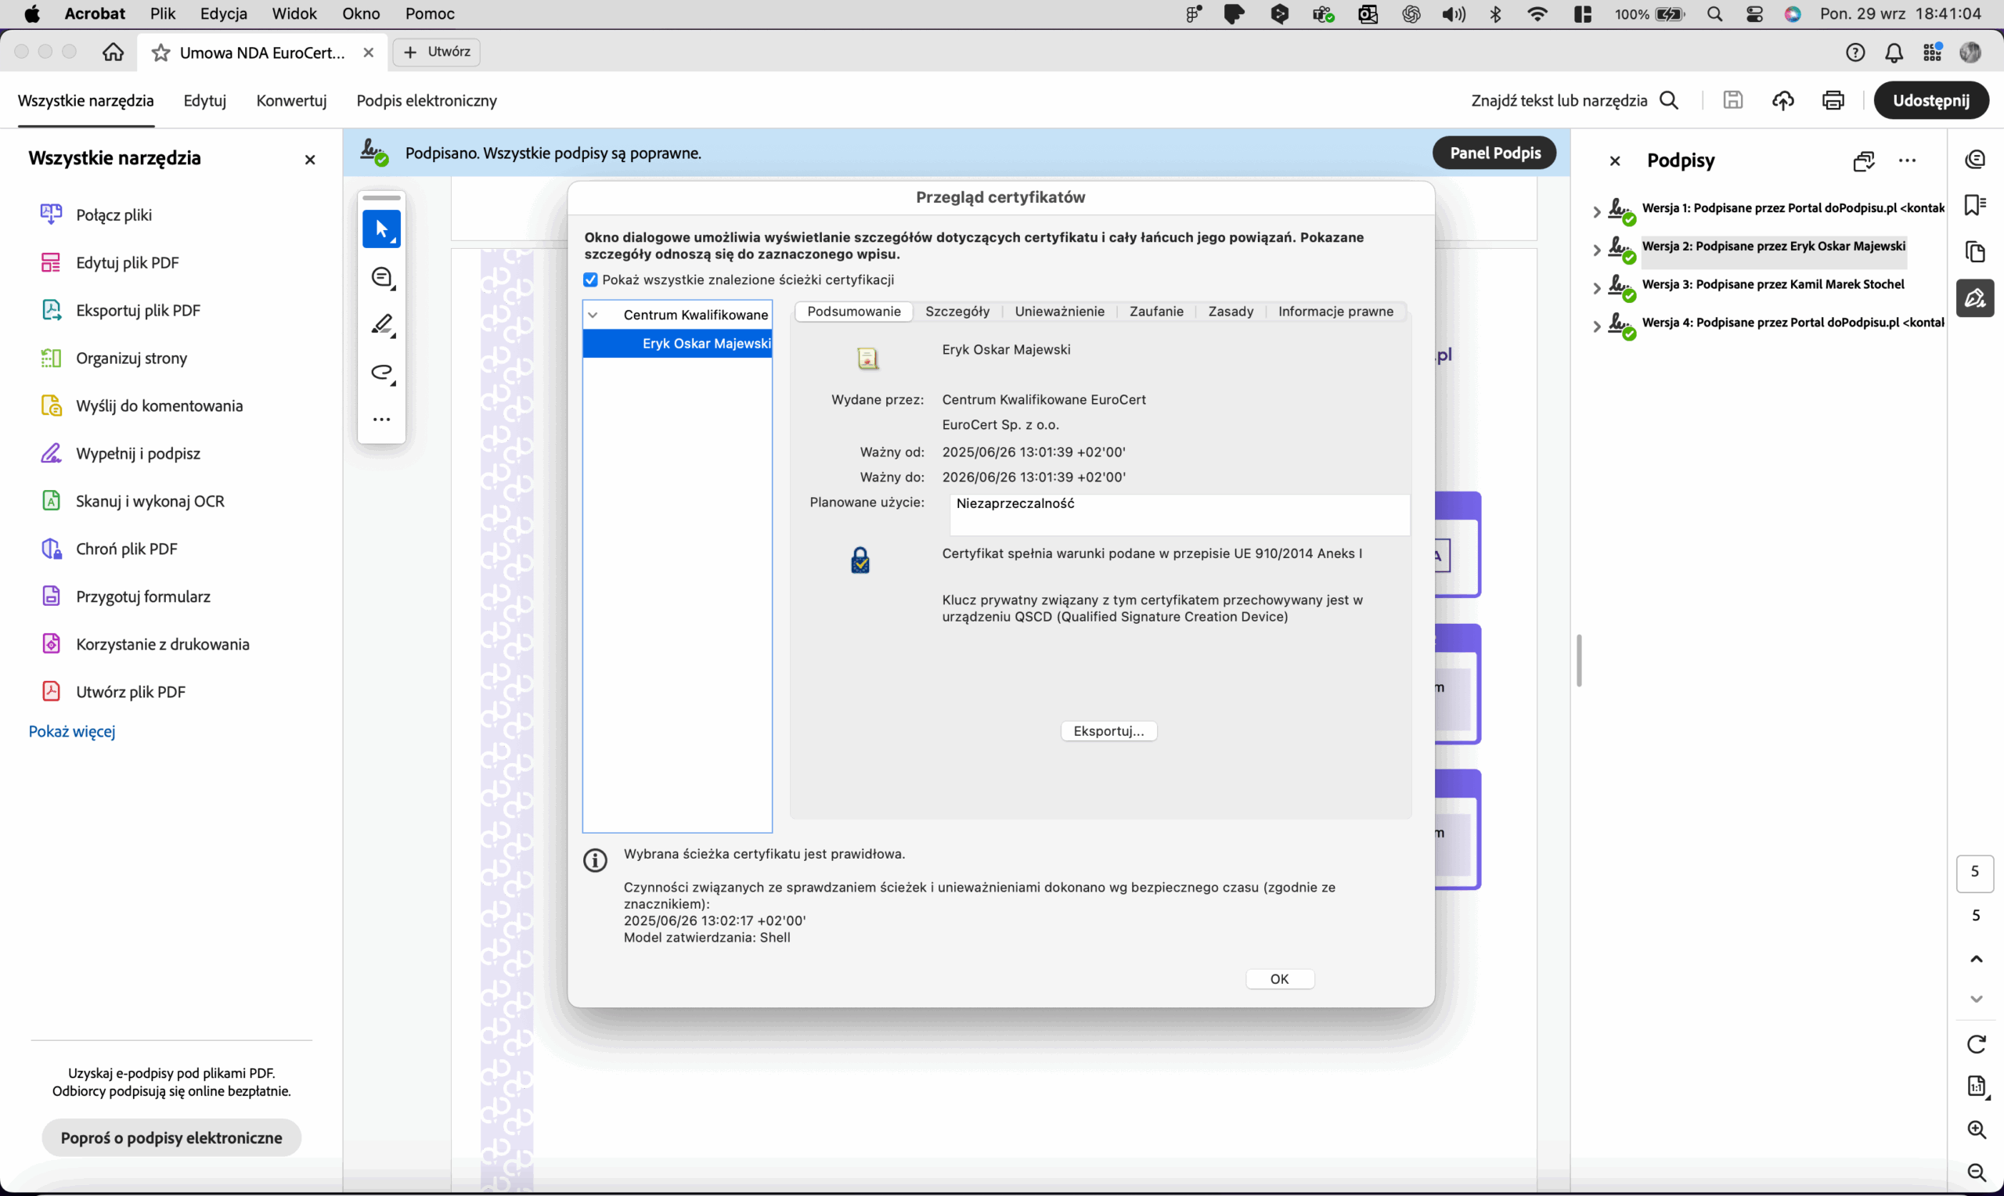This screenshot has width=2004, height=1196.
Task: Collapse the Centrum Kwalifikowane certificate node
Action: click(x=593, y=315)
